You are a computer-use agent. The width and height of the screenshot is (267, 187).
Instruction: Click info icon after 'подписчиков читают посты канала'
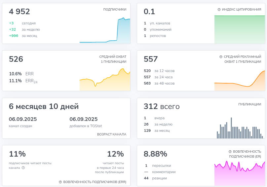(23, 168)
